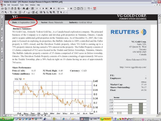Select the Zoom In magnifier tool
Viewport: 161px width, 121px height.
[x=6, y=12]
